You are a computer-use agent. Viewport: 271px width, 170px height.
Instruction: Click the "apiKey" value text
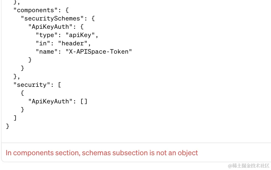click(80, 35)
